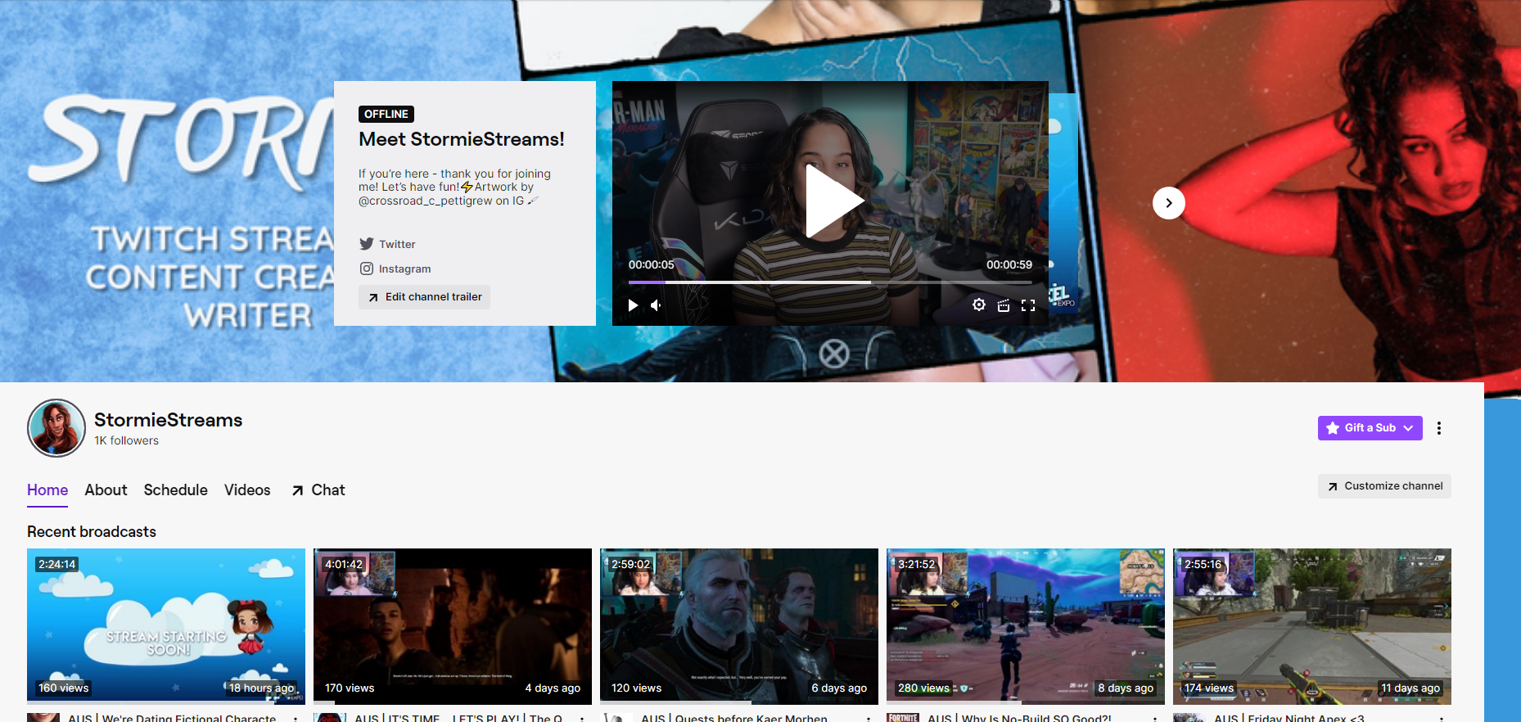
Task: Open the 2:59:02 Witcher broadcast thumbnail
Action: coord(739,626)
